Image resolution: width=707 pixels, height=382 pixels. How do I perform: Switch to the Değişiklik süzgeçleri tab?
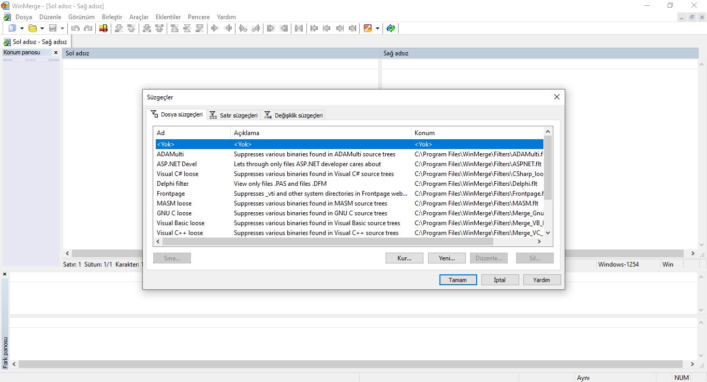(293, 115)
